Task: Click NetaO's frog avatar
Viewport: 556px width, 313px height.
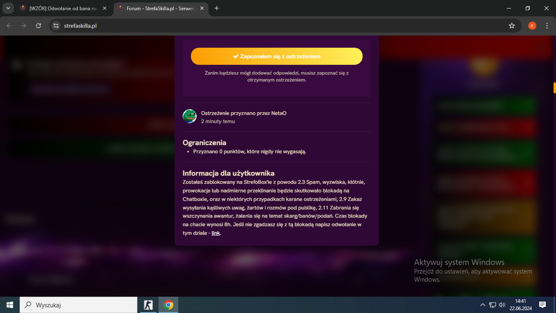Action: (x=190, y=116)
